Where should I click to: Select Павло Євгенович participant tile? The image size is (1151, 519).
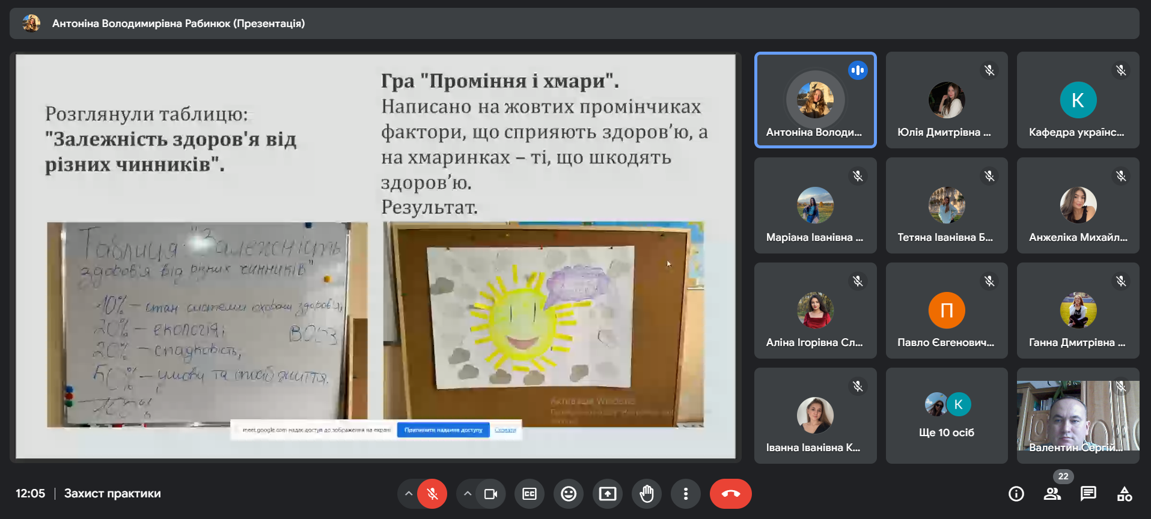pos(947,311)
